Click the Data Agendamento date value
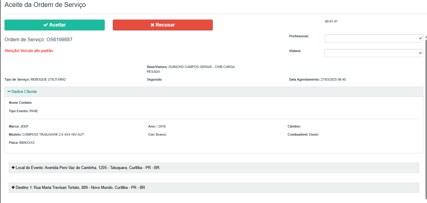Screen dimensions: 427x203 pos(333,79)
